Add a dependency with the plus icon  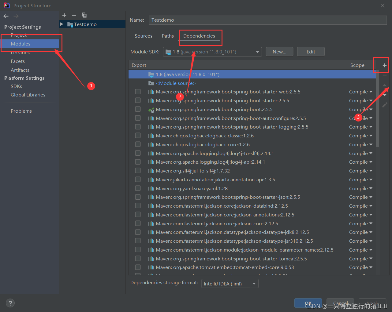tap(385, 65)
